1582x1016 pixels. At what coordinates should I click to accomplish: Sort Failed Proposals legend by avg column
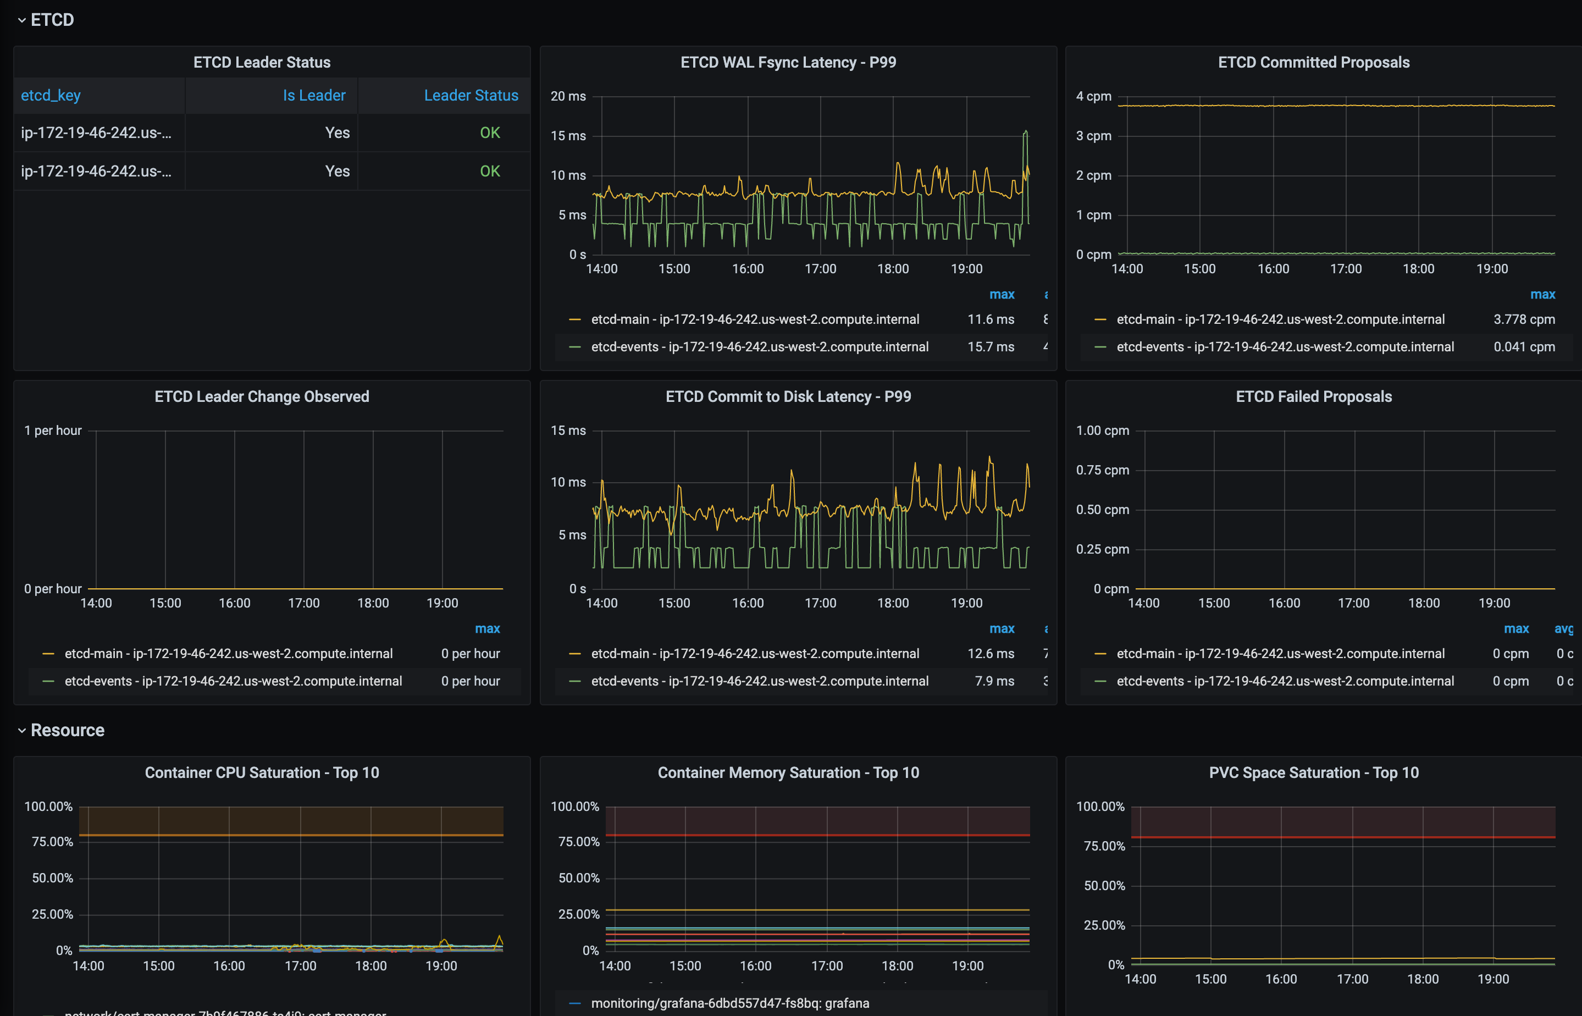point(1563,629)
